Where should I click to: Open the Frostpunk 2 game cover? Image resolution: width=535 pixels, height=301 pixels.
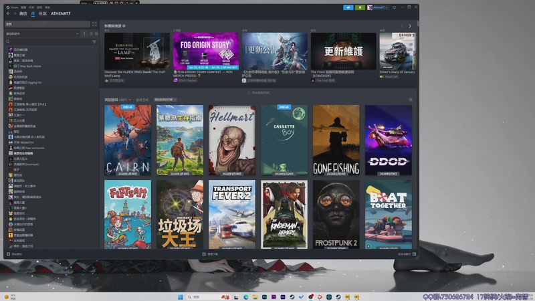click(x=336, y=214)
